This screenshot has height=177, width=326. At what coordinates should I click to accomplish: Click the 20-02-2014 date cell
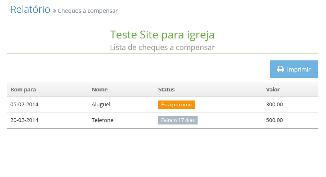24,120
